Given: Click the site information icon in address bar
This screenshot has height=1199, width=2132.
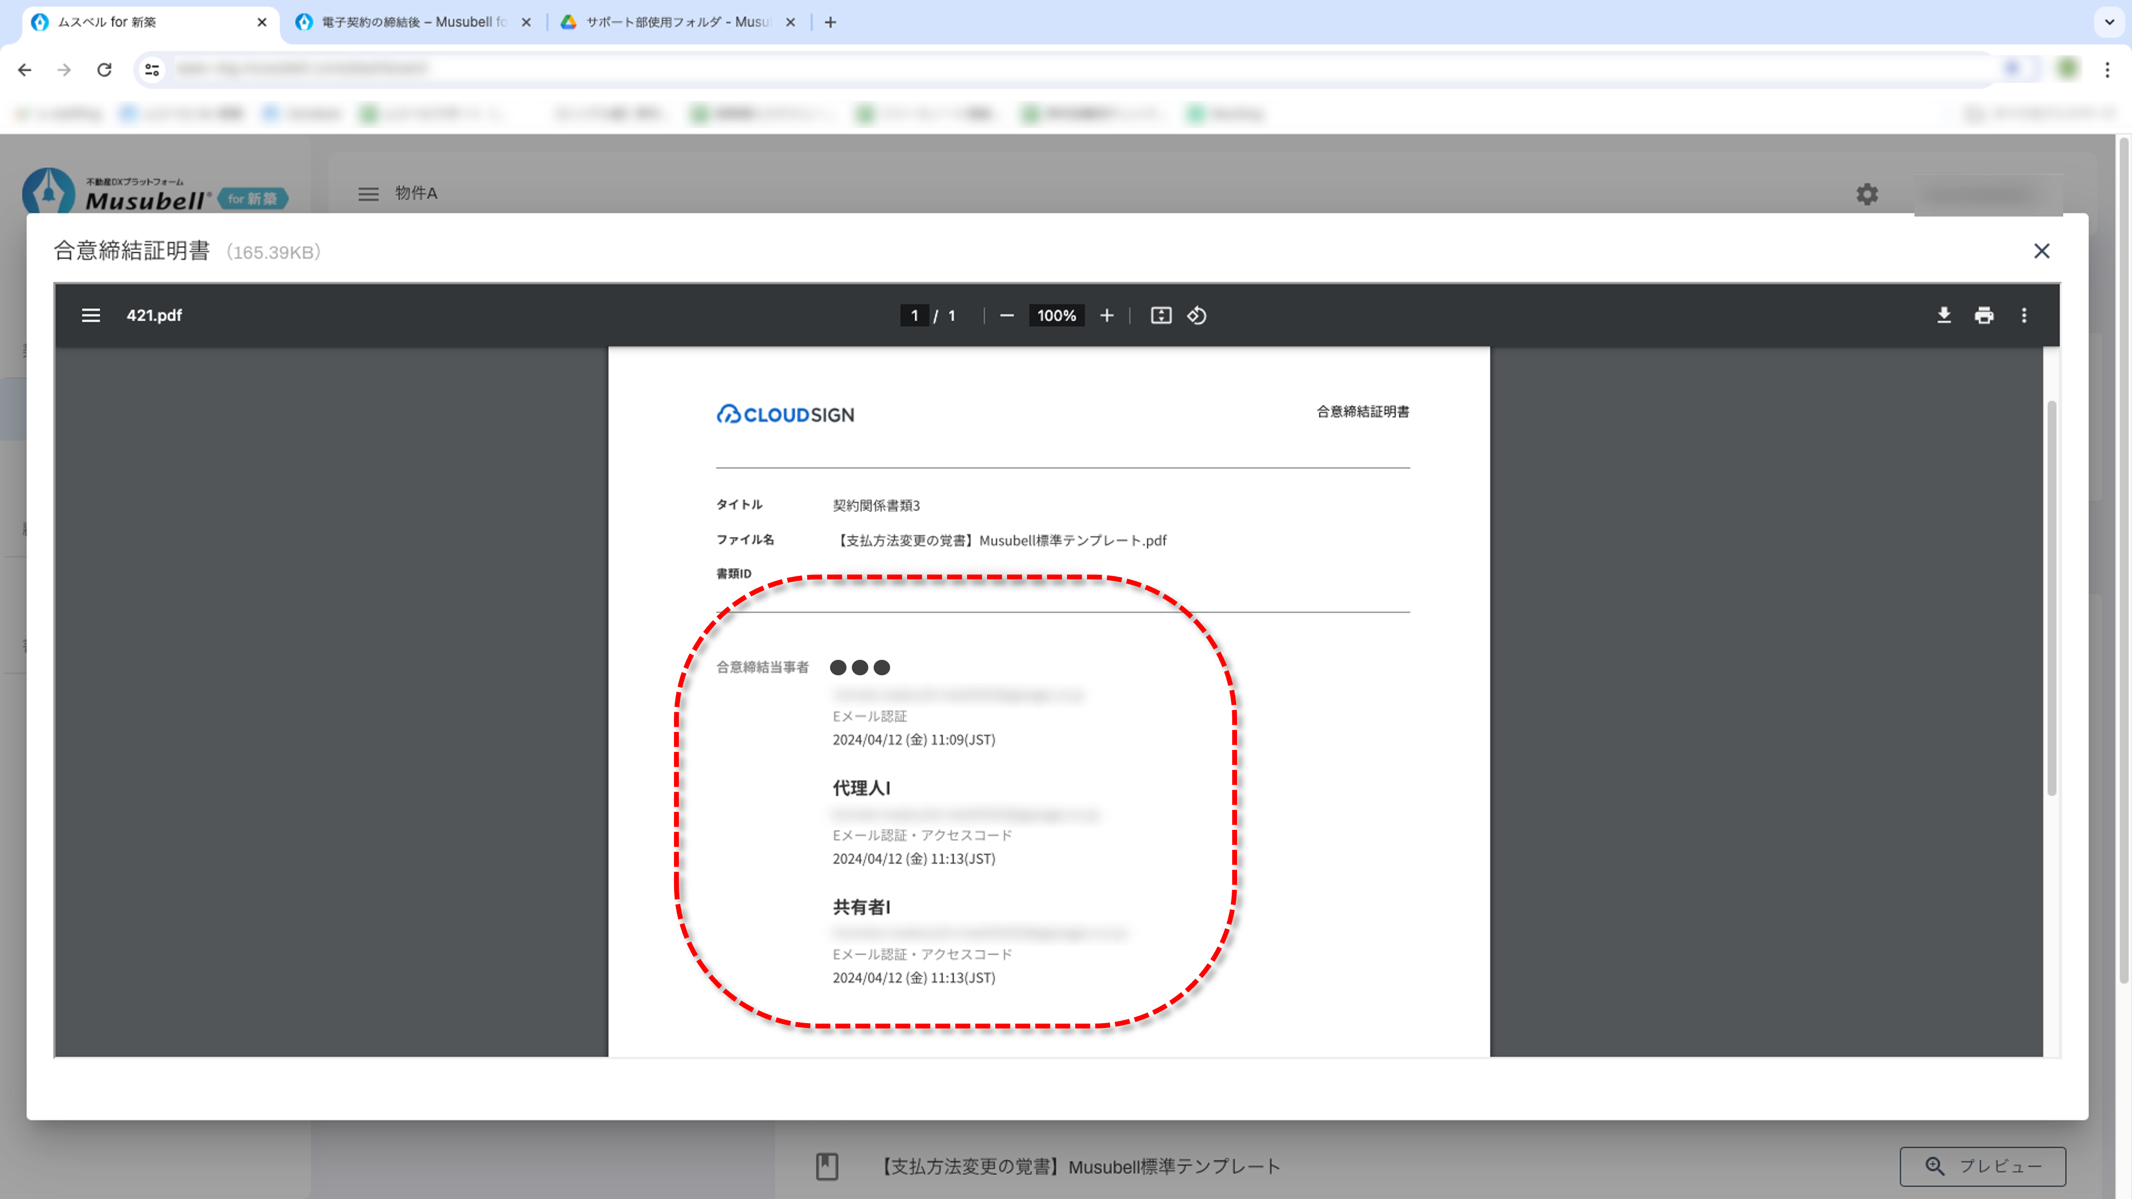Looking at the screenshot, I should 152,69.
